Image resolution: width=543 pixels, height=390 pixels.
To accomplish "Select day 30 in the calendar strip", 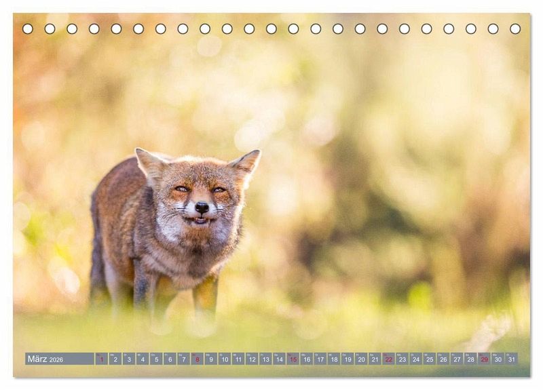I will 498,359.
